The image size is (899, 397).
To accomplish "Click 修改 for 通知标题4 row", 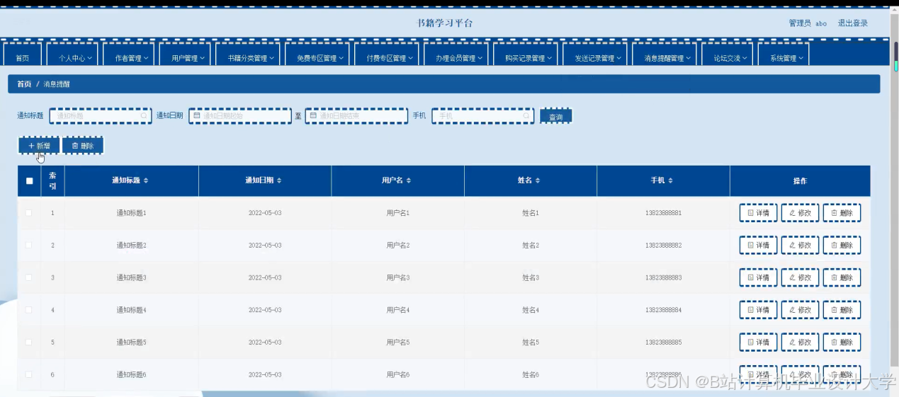I will 800,310.
